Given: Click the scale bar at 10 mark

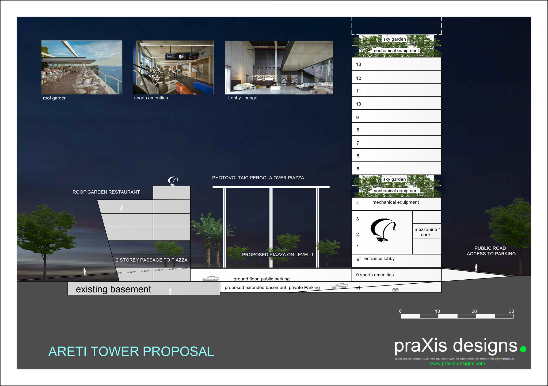Looking at the screenshot, I should (x=437, y=316).
